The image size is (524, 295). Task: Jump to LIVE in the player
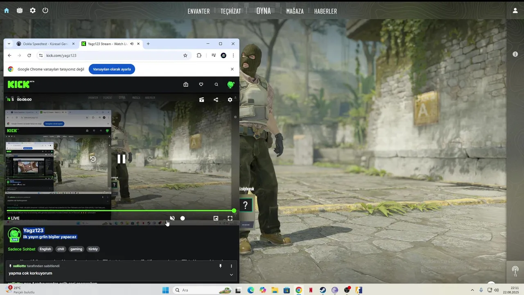coord(14,218)
